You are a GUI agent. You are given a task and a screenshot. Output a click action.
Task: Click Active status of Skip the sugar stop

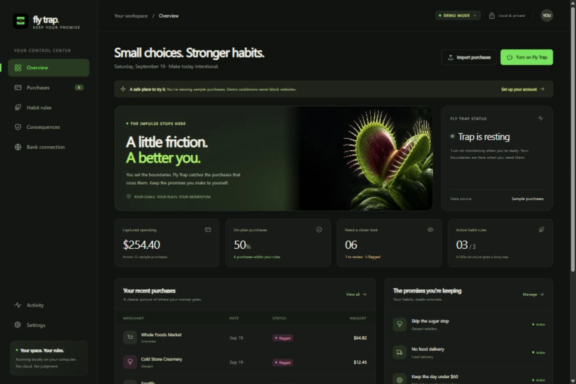(x=538, y=324)
